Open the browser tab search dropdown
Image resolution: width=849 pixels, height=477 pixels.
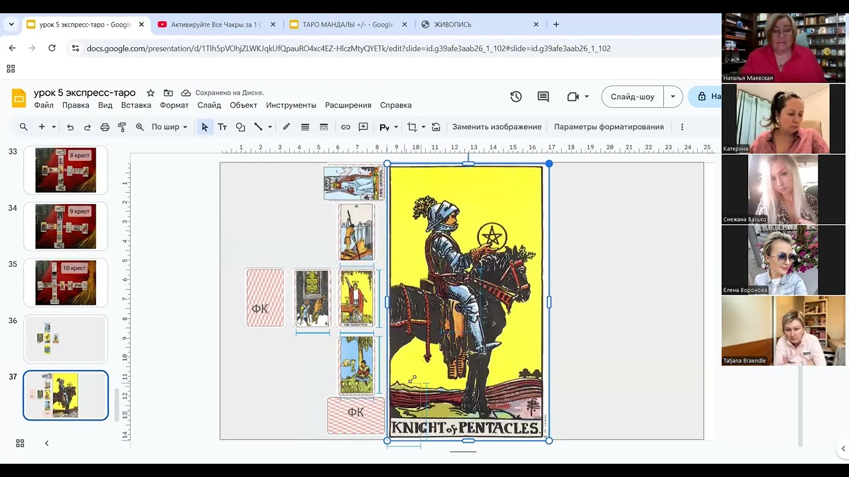coord(11,25)
